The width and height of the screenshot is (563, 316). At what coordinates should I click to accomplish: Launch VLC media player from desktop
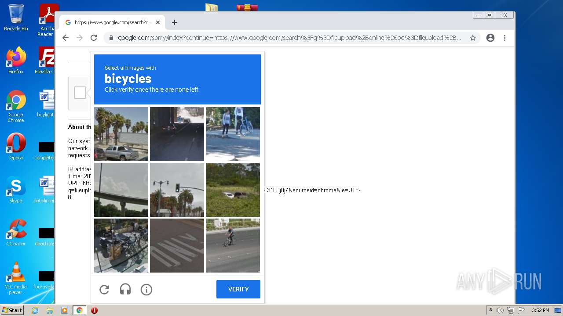pos(16,278)
